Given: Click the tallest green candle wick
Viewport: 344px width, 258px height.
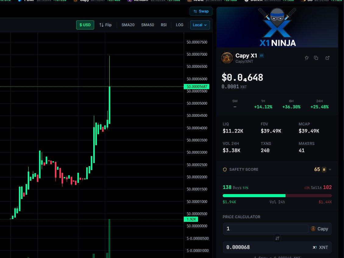Looking at the screenshot, I should [109, 71].
